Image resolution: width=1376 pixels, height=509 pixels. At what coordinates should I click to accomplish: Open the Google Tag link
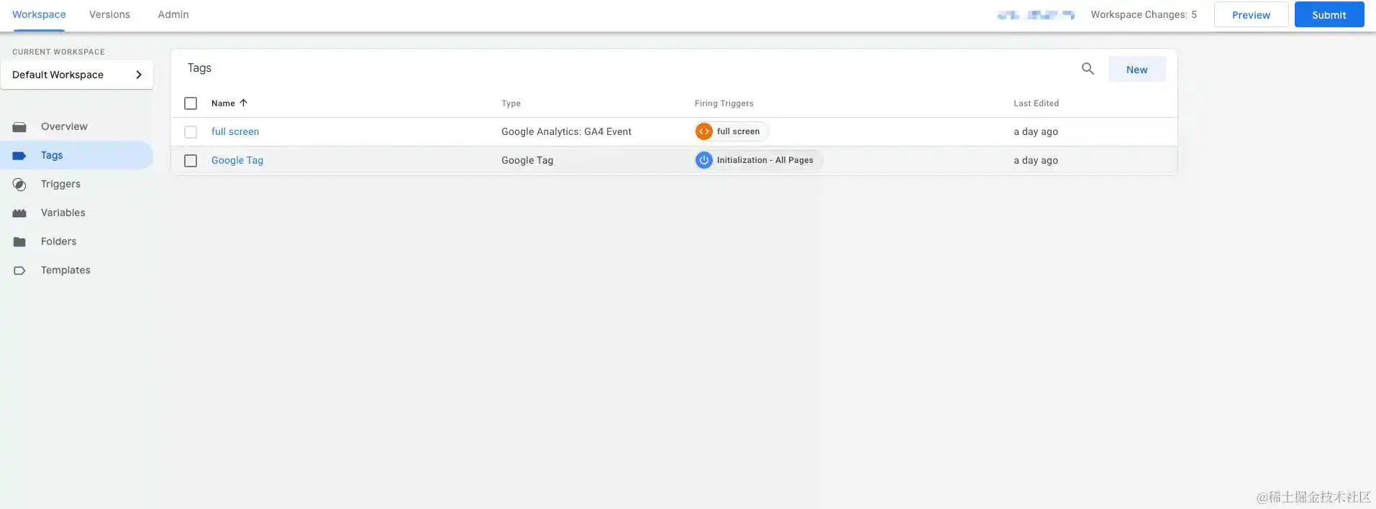tap(237, 160)
